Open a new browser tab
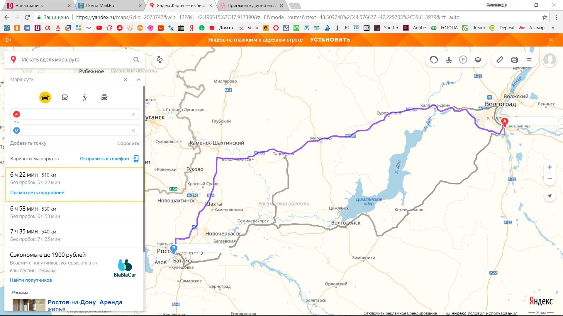Viewport: 563px width, 316px height. click(295, 5)
